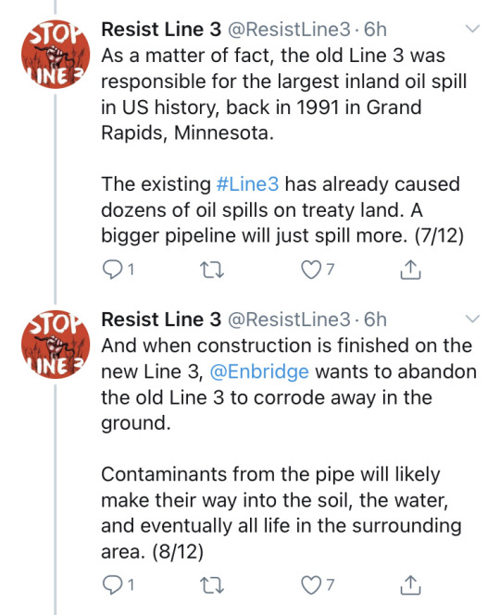Open the #Line3 hashtag

[247, 184]
